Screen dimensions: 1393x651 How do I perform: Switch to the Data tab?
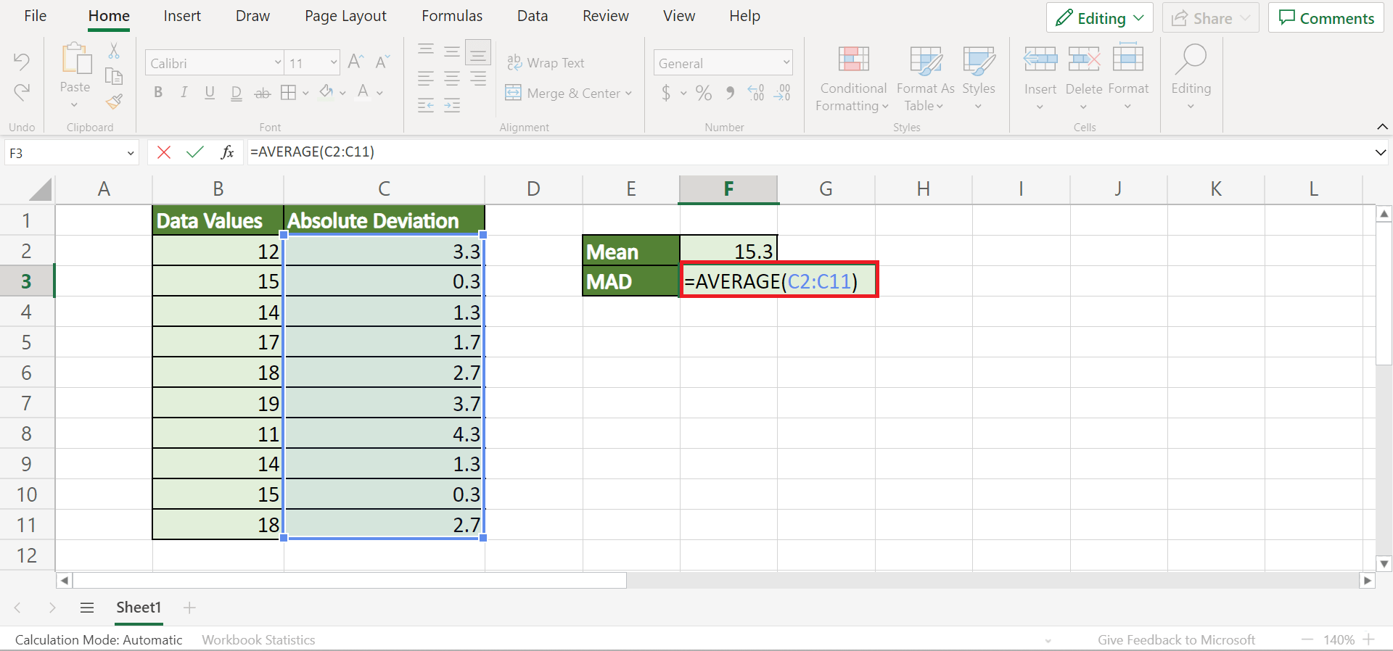[533, 16]
